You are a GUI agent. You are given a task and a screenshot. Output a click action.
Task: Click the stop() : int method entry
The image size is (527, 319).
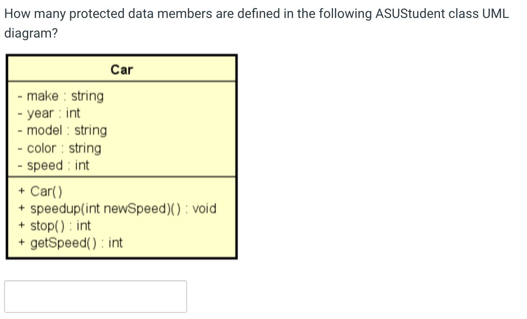point(55,225)
